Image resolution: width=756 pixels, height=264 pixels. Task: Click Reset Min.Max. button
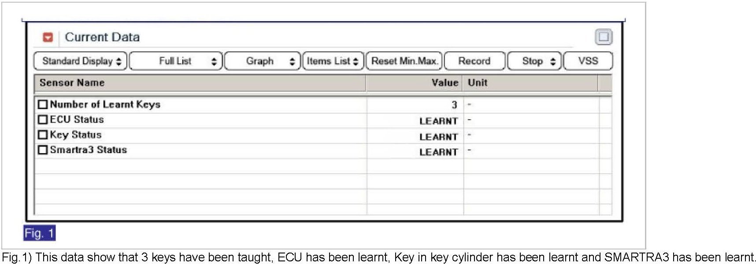pos(404,61)
